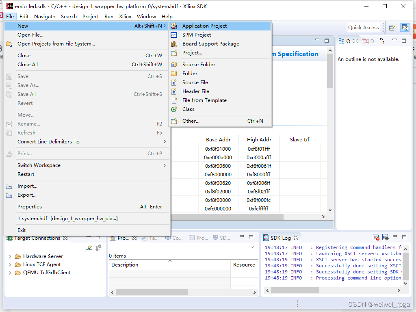Click the Class icon in submenu

(x=174, y=109)
